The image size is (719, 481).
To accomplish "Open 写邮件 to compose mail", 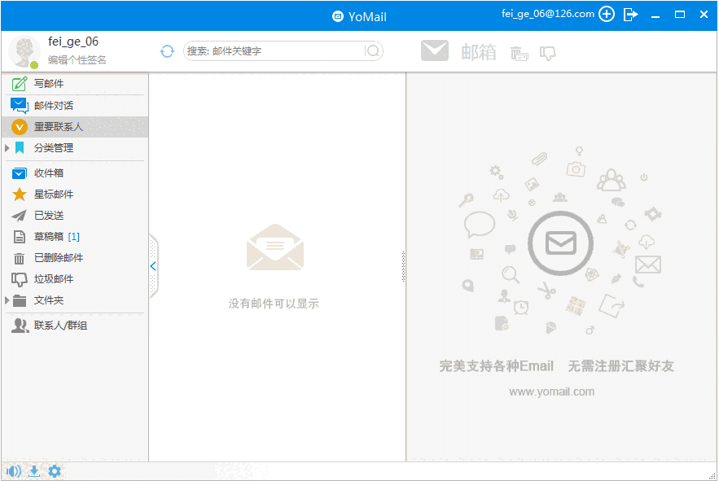I will (49, 84).
